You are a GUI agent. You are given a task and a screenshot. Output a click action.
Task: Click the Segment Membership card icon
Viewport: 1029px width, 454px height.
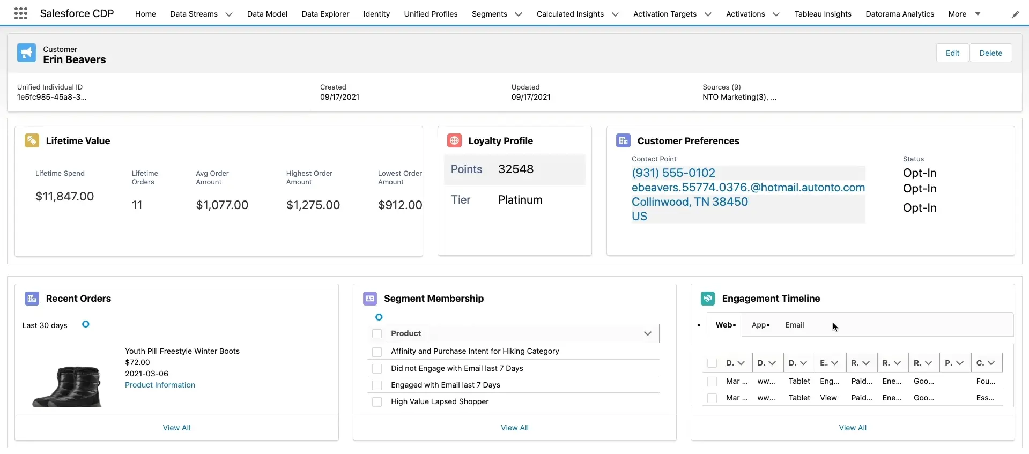tap(370, 299)
